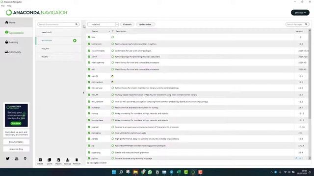This screenshot has width=314, height=176.
Task: Toggle the ca-certificates package checkbox
Action: (89, 51)
